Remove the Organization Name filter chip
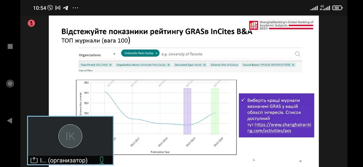 pyautogui.click(x=168, y=65)
